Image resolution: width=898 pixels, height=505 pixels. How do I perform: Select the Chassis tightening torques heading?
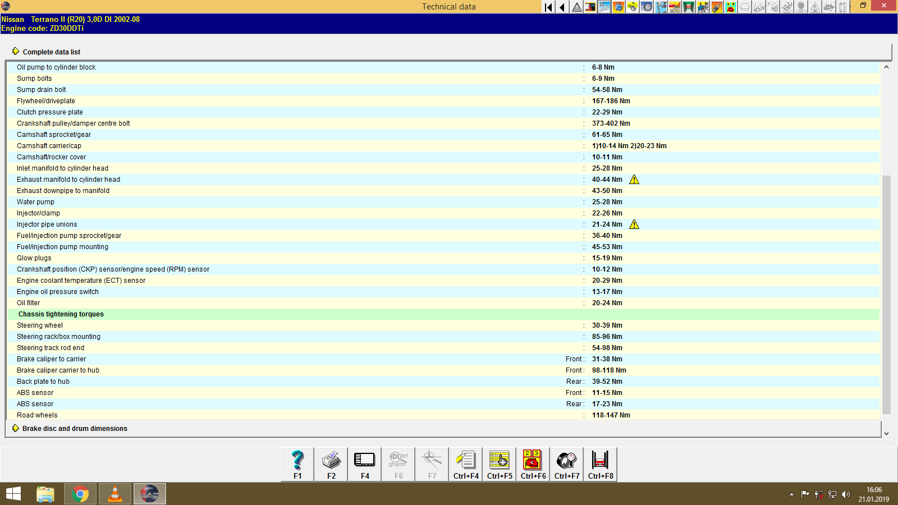pyautogui.click(x=61, y=314)
